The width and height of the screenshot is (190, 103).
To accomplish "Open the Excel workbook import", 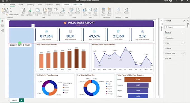I will pos(29,12).
